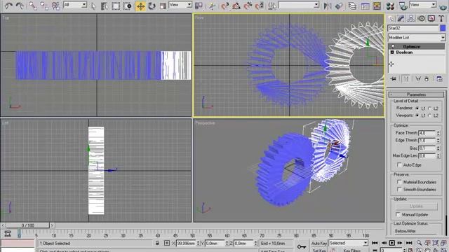This screenshot has height=252, width=449.
Task: Pick the Rectangular Selection Region tool
Action: coord(116,6)
